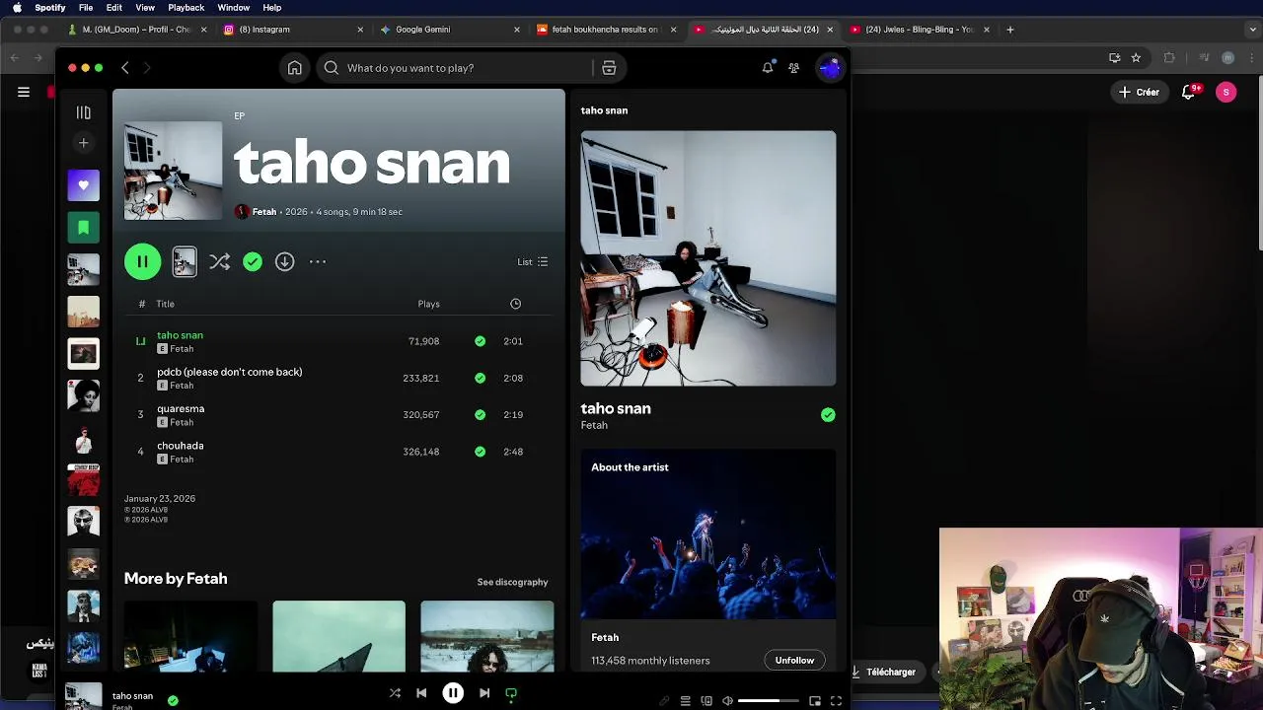
Task: Open Fetah link in Now Playing panel
Action: 594,425
